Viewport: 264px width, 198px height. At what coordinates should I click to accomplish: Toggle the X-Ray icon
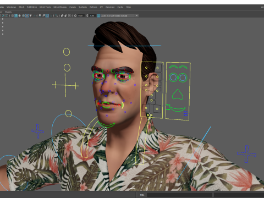(x=62, y=15)
